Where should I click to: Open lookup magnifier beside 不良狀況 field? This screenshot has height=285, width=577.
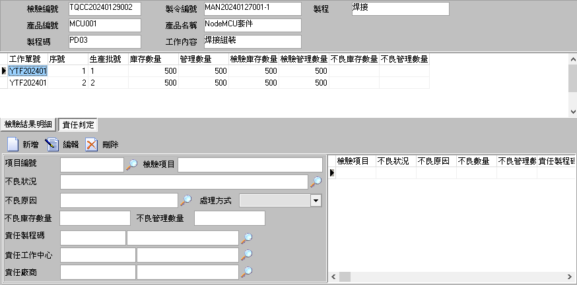point(316,182)
